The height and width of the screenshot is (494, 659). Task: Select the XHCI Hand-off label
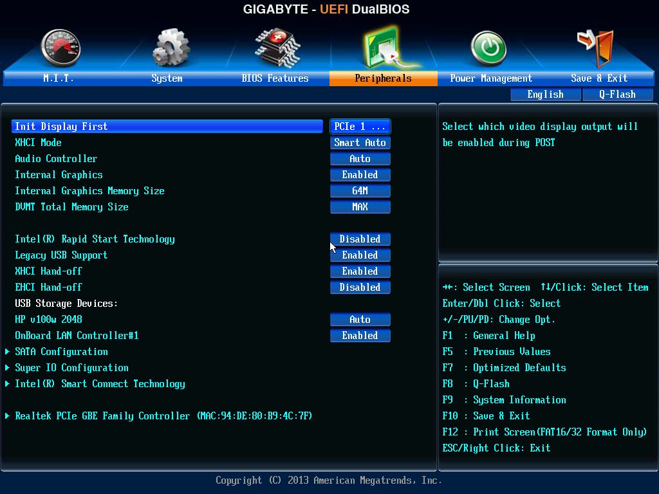(x=48, y=271)
